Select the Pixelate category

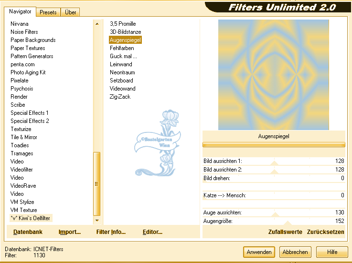coord(20,81)
